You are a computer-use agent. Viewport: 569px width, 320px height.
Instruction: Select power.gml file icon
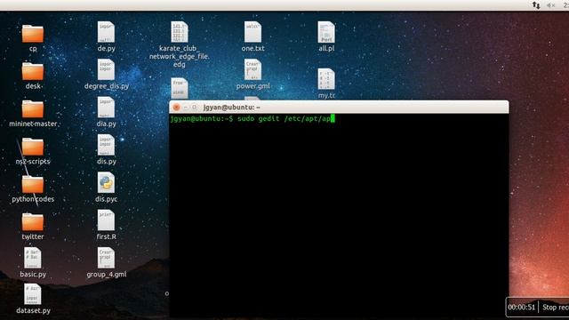tap(252, 69)
